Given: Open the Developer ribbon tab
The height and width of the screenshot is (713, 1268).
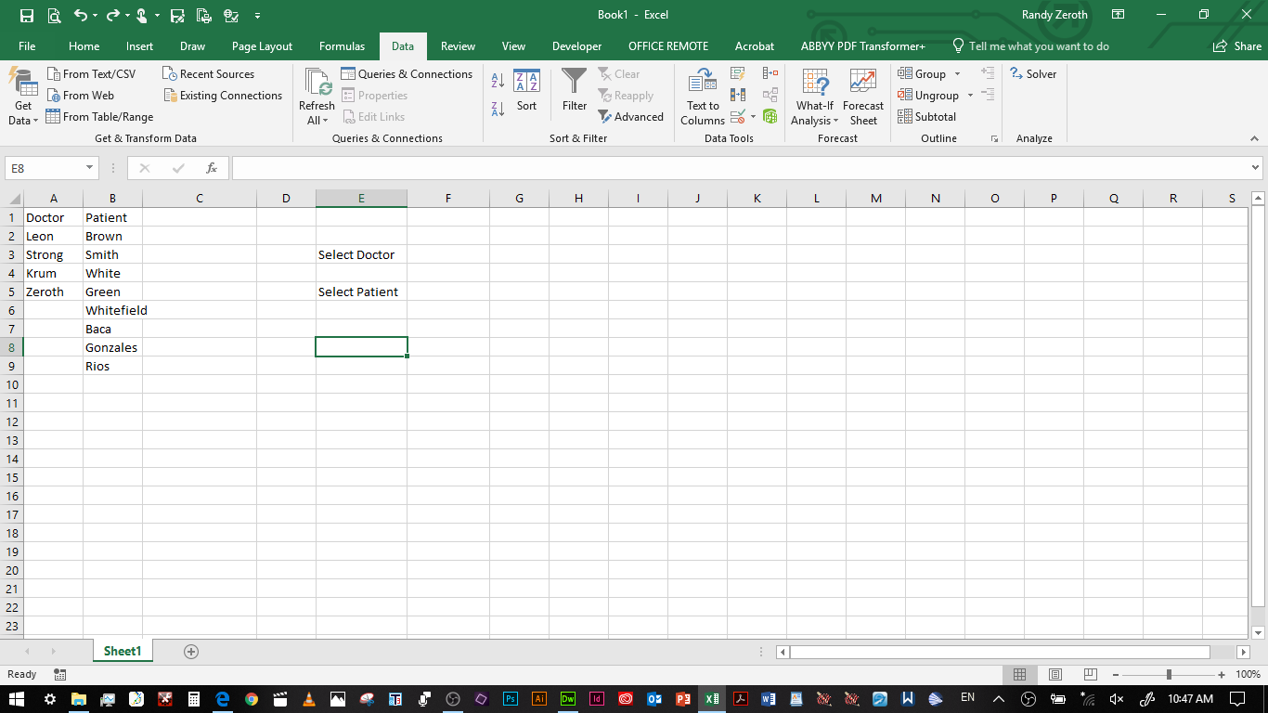Looking at the screenshot, I should pos(576,45).
